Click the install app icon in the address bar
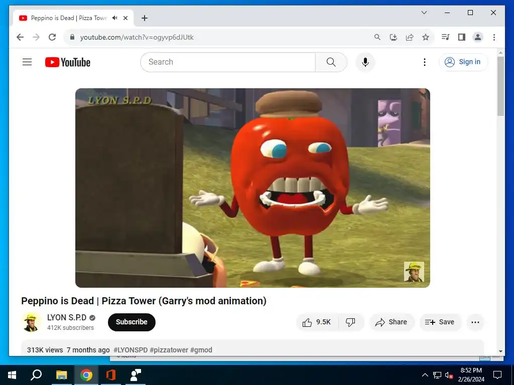Screen dimensions: 514x385 (x=394, y=37)
